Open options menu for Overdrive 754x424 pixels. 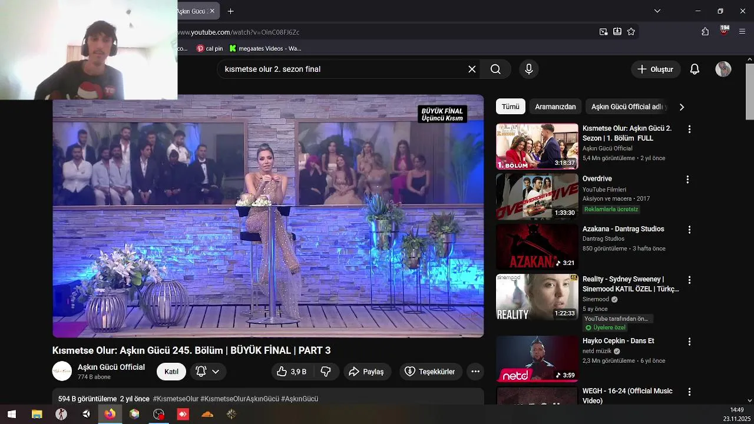[687, 179]
